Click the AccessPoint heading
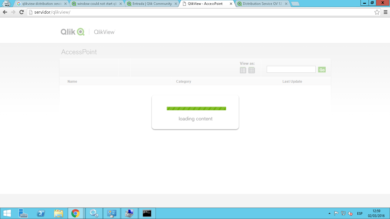 (79, 52)
